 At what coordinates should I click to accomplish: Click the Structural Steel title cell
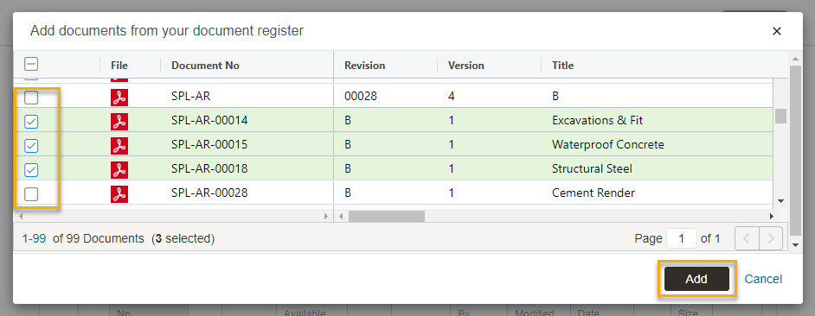click(x=592, y=169)
